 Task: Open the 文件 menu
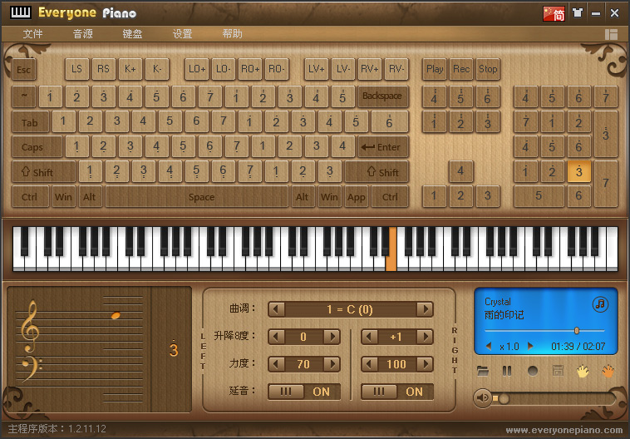33,34
